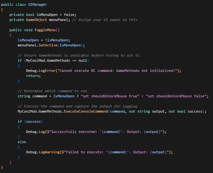Click the "set shouldUnlockMouse true" string
This screenshot has width=213, height=173.
109,96
